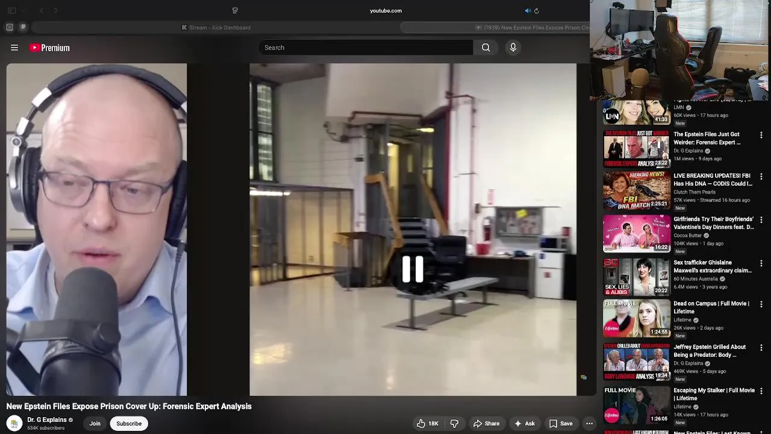
Task: Open options for Sex trafficker Ghislaine Maxwell video
Action: click(761, 263)
